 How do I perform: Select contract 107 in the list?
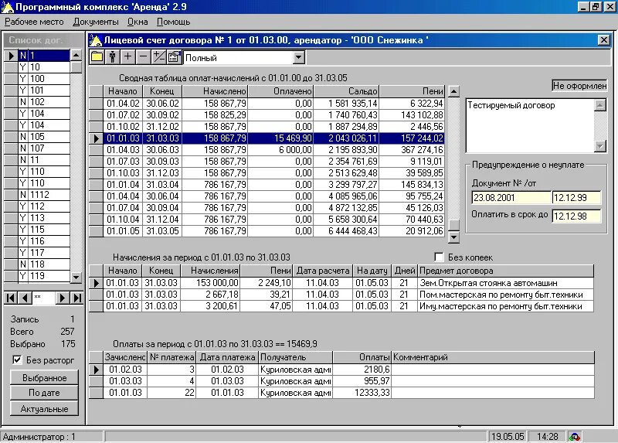(x=44, y=148)
